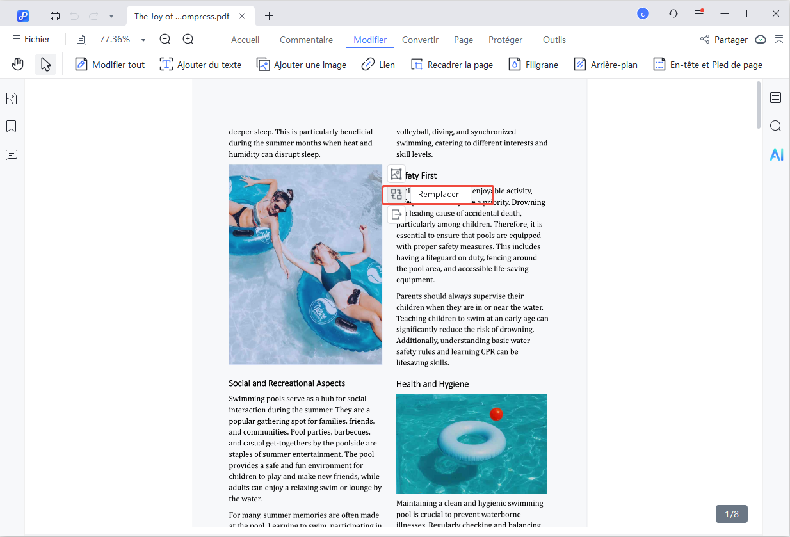
Task: Open the zoom percentage dropdown
Action: coord(142,38)
